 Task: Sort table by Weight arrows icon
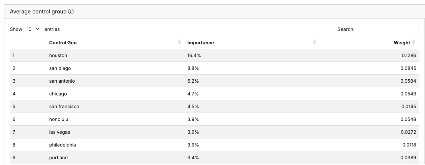[x=414, y=42]
